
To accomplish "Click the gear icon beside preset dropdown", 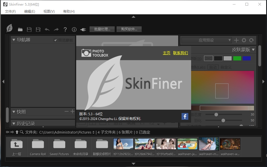I will [244, 40].
